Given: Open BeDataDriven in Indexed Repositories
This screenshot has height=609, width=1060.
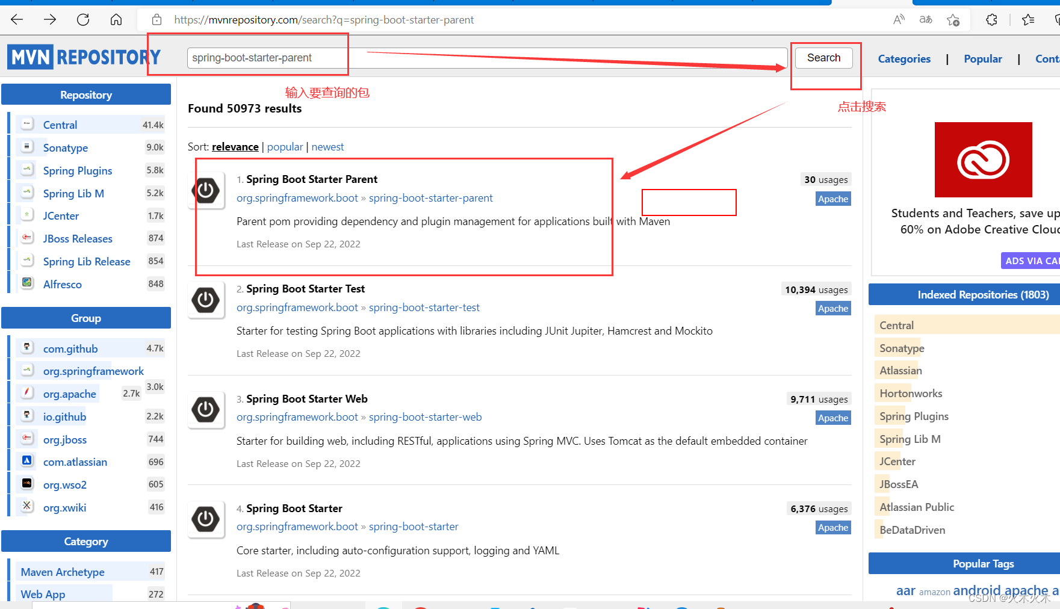Looking at the screenshot, I should pyautogui.click(x=912, y=530).
